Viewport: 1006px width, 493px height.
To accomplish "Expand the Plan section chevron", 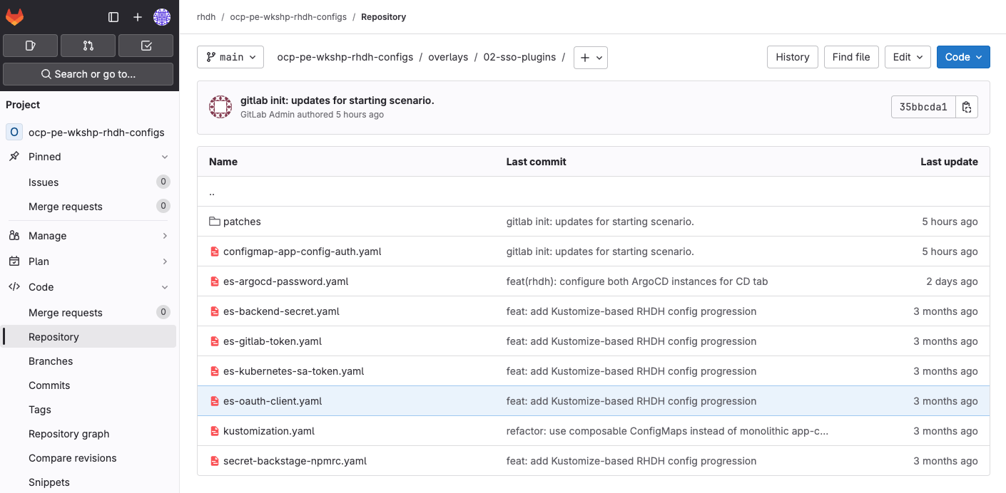I will (165, 261).
